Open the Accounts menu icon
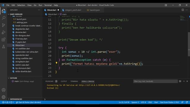The width and height of the screenshot is (190, 107). [4, 90]
